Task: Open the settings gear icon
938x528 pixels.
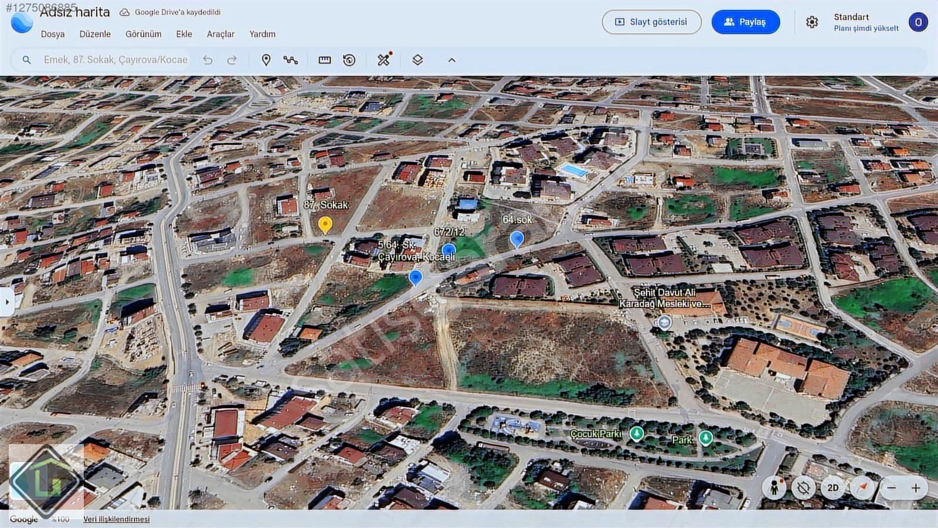Action: 812,22
